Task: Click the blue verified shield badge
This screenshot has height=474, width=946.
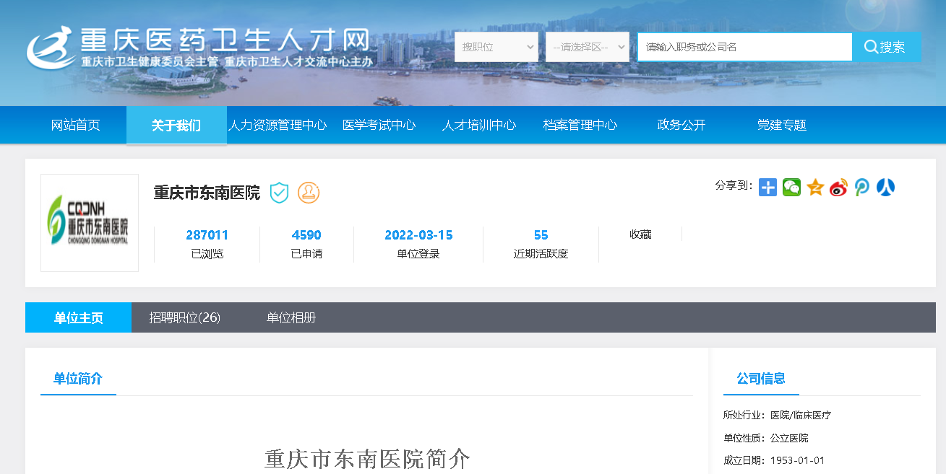Action: point(279,193)
